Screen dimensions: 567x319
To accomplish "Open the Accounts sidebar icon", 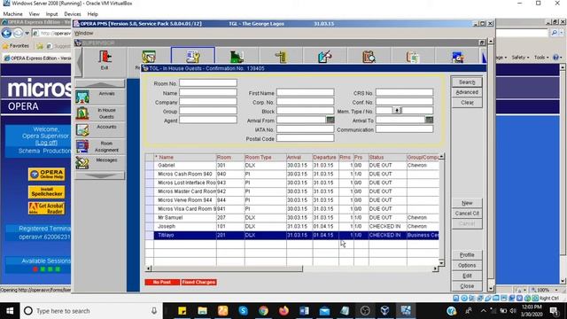I will pyautogui.click(x=82, y=130).
